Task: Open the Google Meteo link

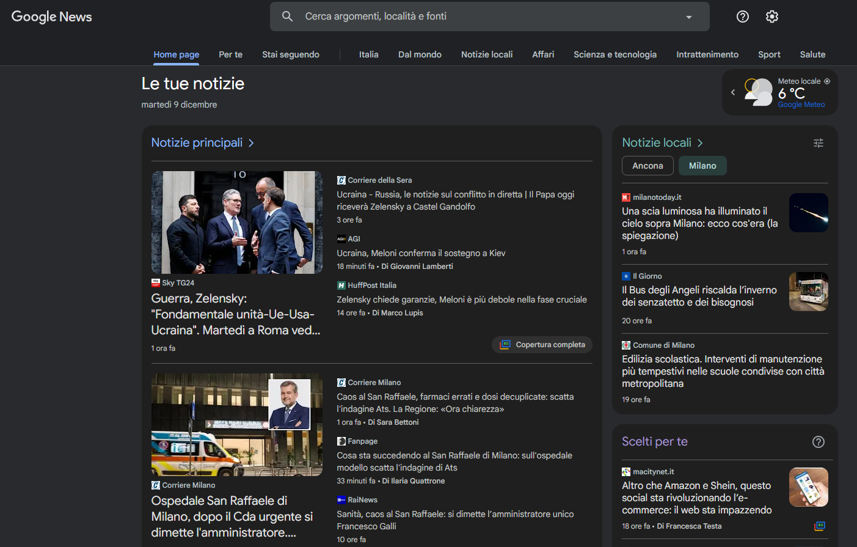Action: (801, 105)
